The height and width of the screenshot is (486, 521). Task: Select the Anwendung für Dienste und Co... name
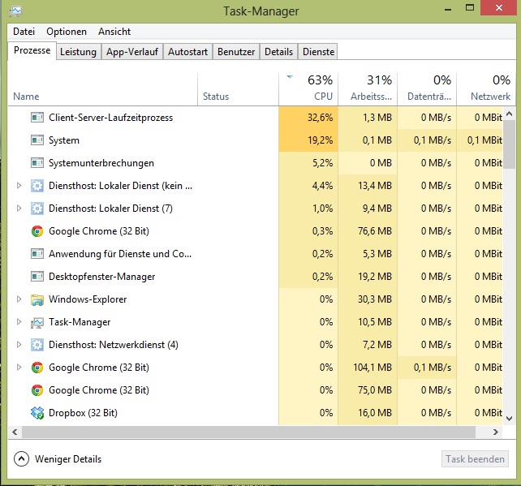click(x=120, y=254)
